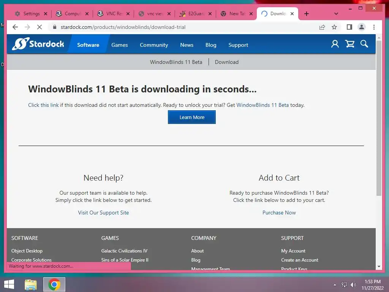Click the padlock site info icon
The height and width of the screenshot is (292, 389).
tap(55, 27)
